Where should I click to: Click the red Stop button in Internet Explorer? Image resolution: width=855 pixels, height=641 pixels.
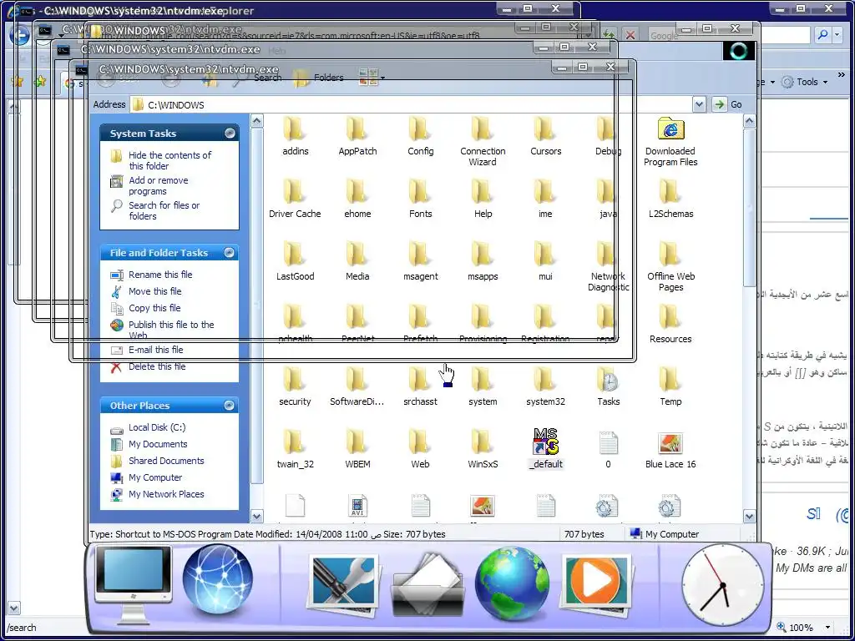click(x=630, y=35)
